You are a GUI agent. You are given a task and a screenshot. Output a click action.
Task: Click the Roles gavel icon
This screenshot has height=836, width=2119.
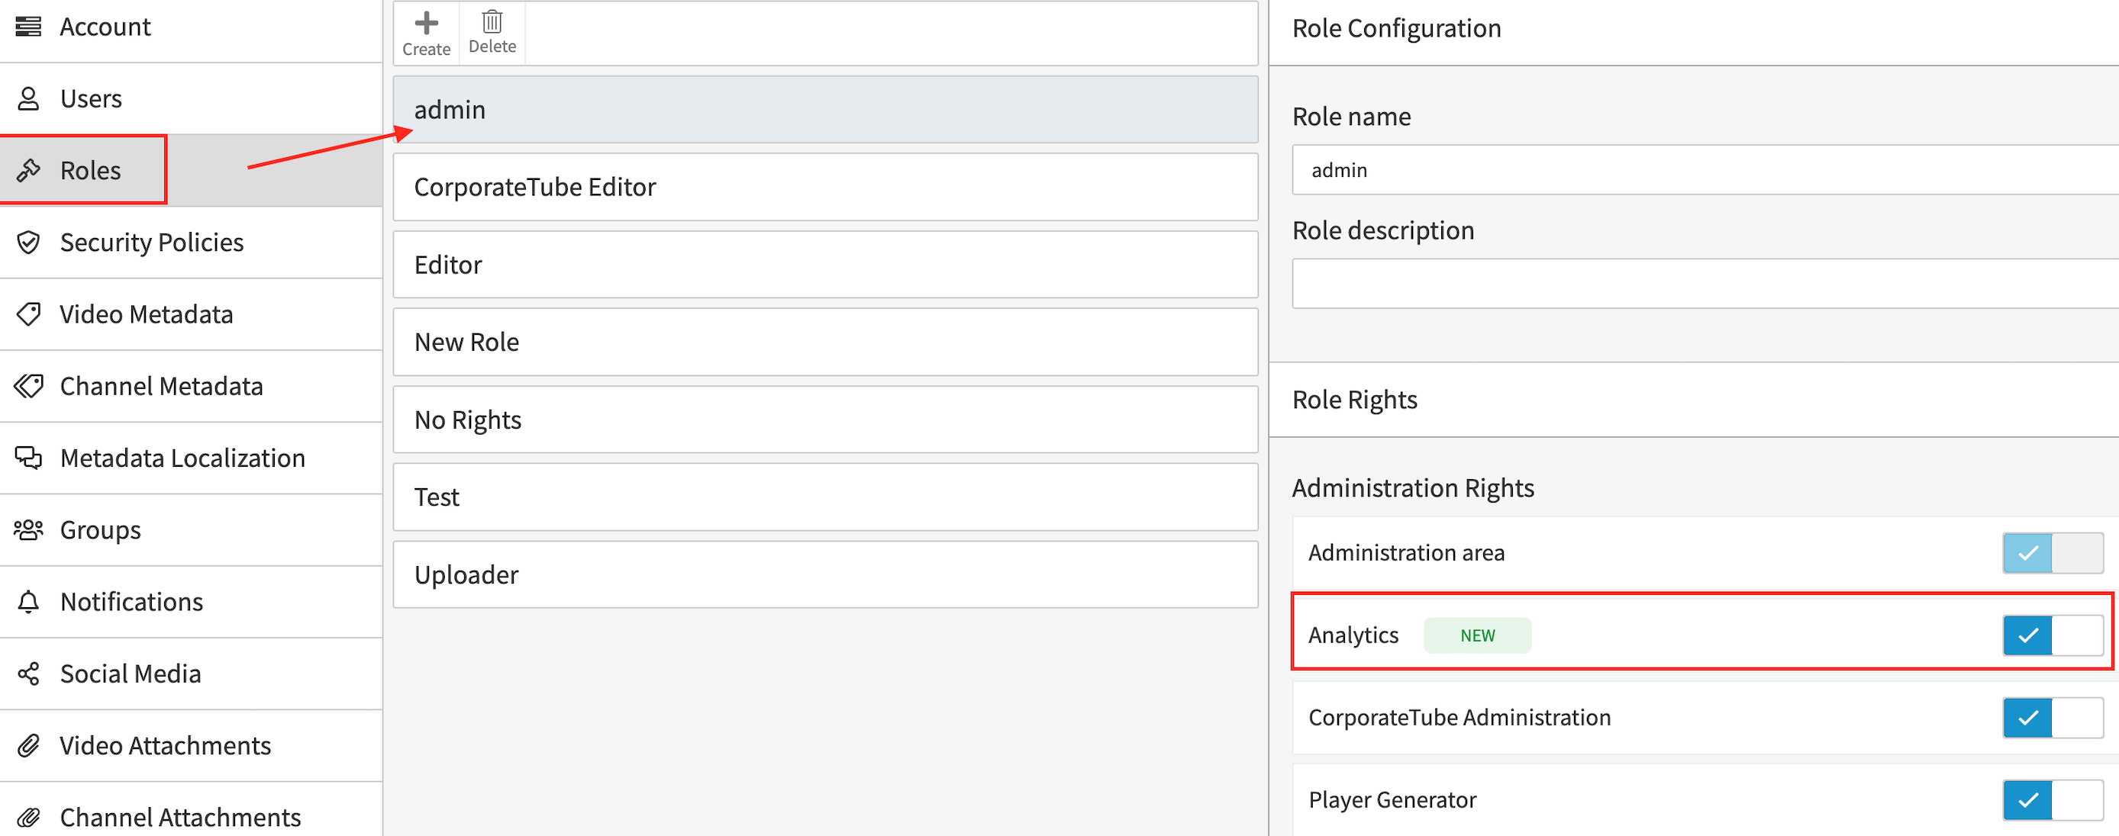click(x=29, y=170)
